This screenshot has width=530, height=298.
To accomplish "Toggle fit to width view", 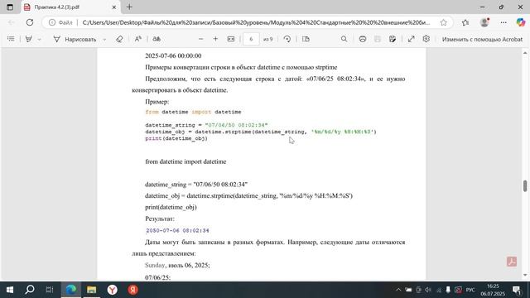I will tap(231, 39).
